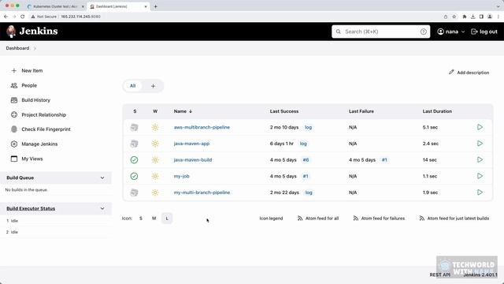The height and width of the screenshot is (284, 504).
Task: Run build for my-multi-branch-pipeline
Action: tap(480, 192)
